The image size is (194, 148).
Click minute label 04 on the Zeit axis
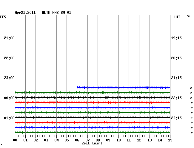point(56,140)
